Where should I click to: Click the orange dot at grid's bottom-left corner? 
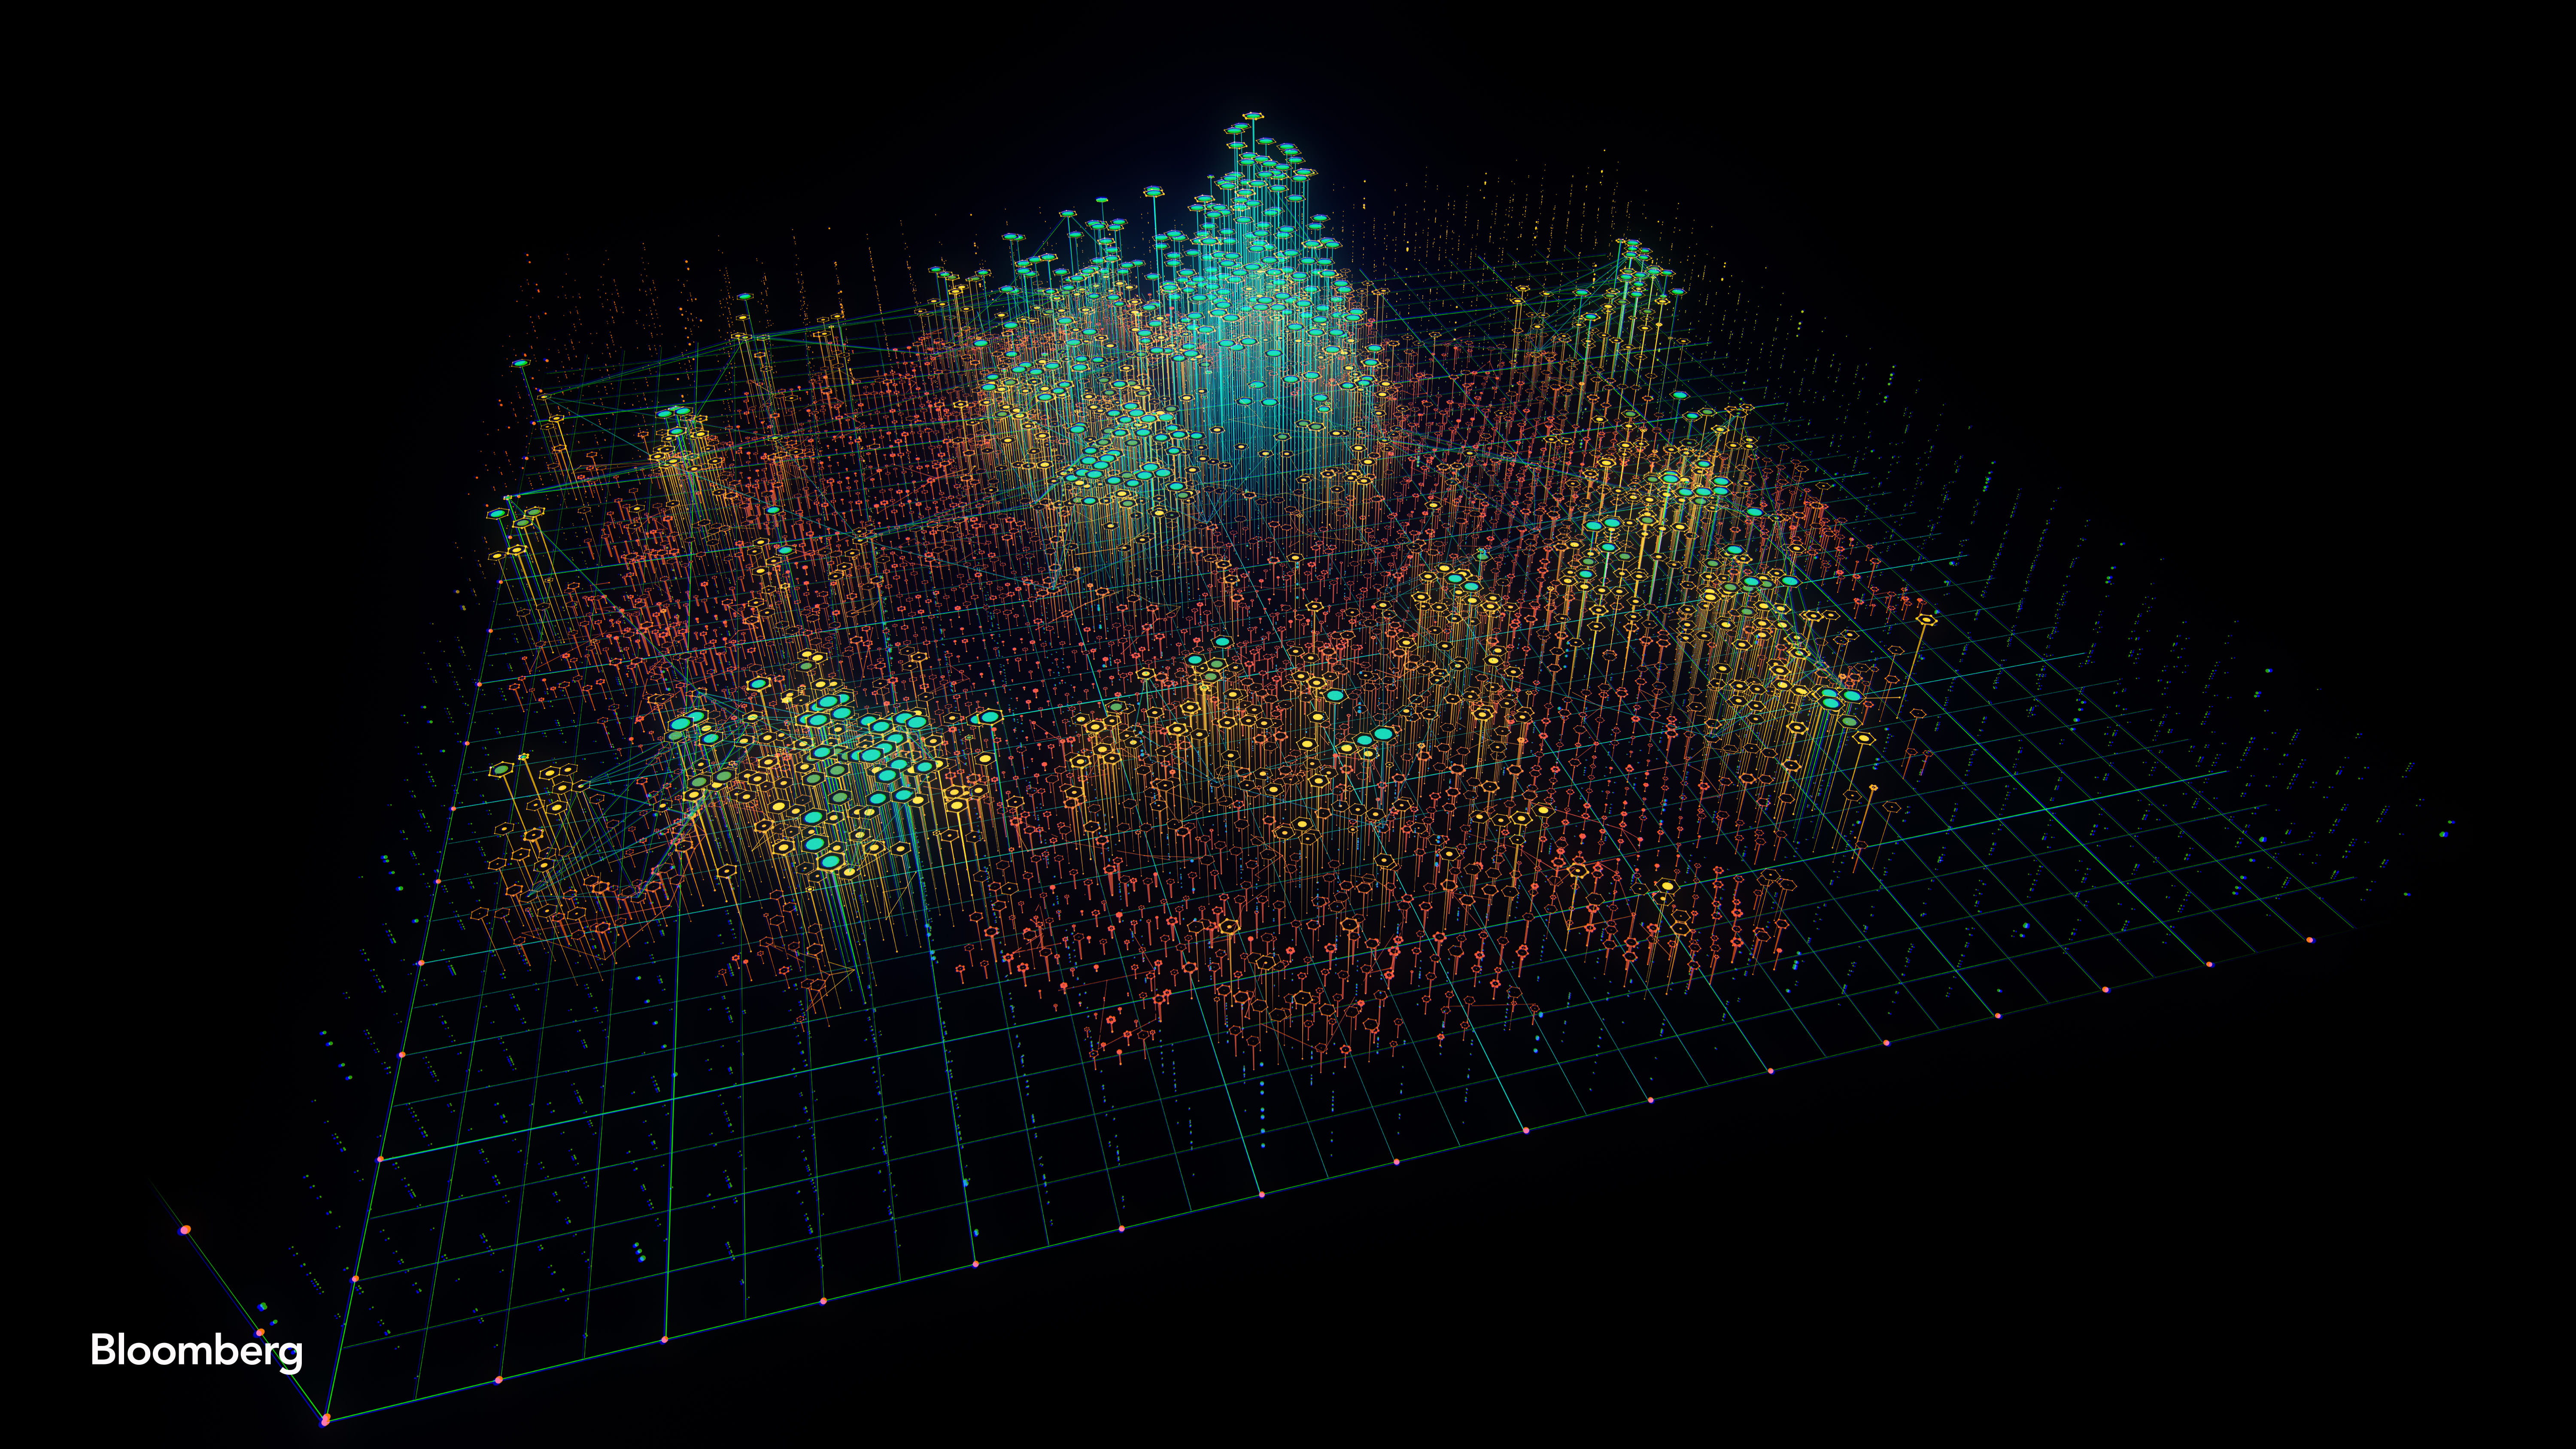[x=325, y=1419]
